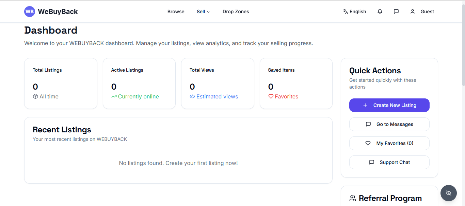Click Go to Messages button
This screenshot has width=465, height=206.
coord(389,124)
